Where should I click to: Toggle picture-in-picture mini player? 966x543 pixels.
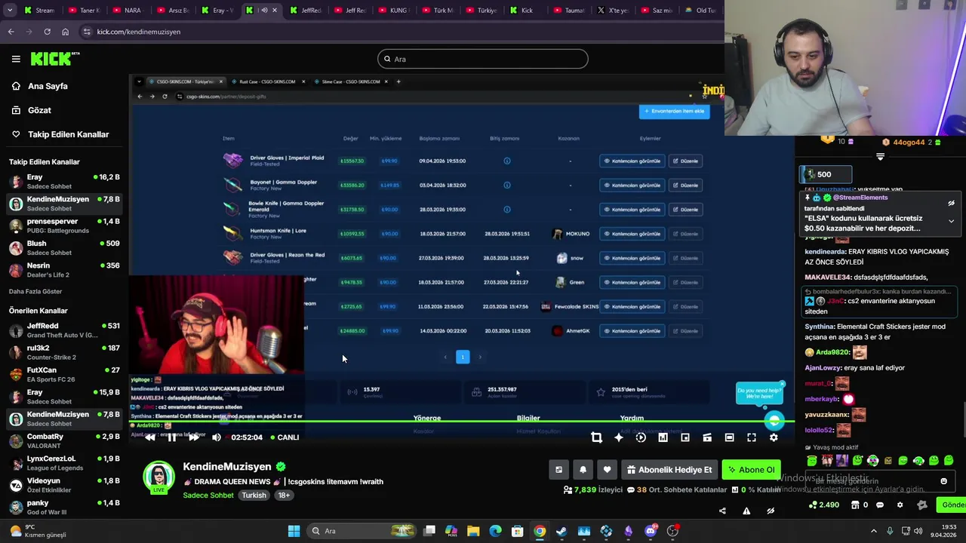(685, 437)
